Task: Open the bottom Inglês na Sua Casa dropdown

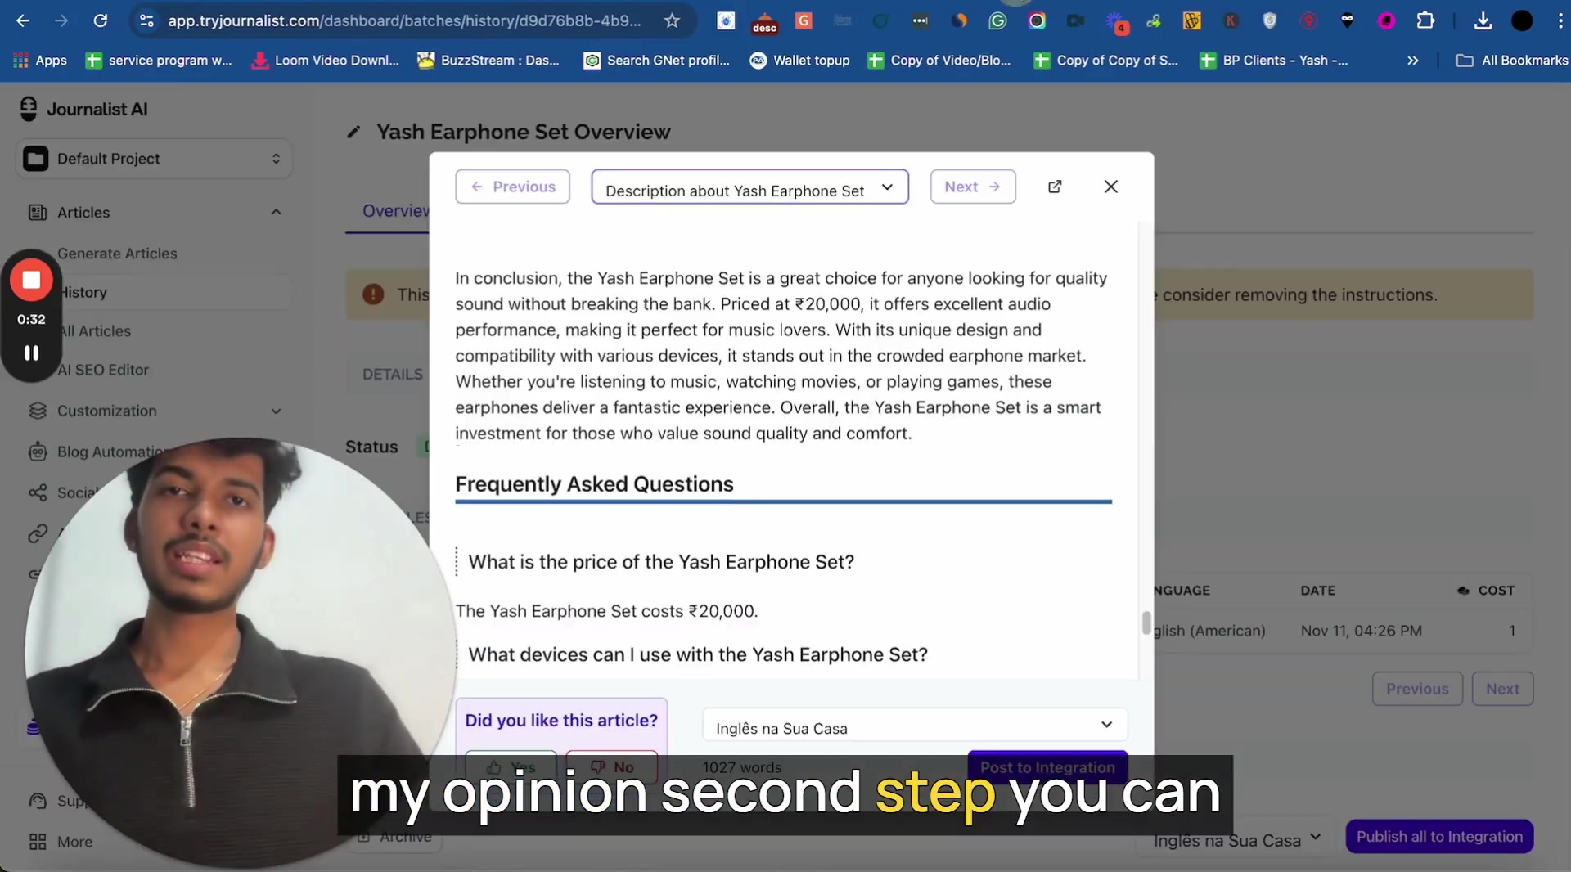Action: click(1236, 840)
